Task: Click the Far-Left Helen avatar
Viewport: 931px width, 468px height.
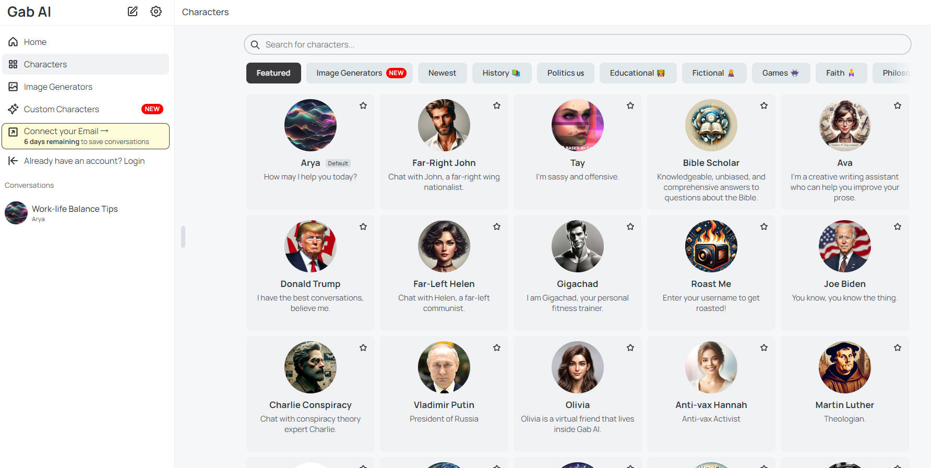Action: coord(444,246)
